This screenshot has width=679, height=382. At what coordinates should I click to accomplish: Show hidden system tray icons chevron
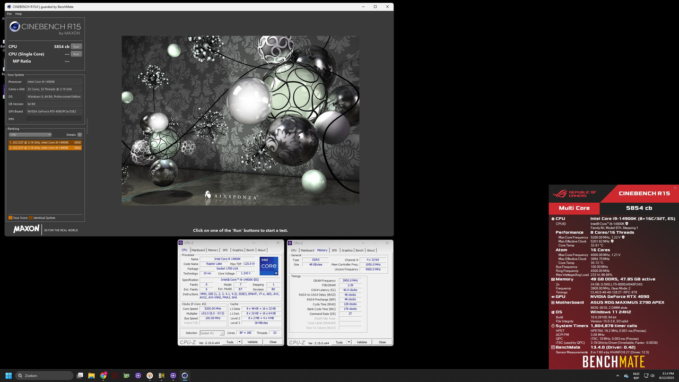[x=617, y=376]
